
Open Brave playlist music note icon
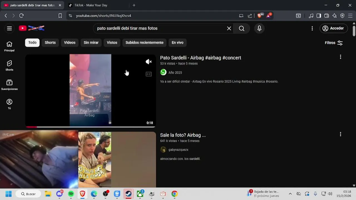click(311, 16)
